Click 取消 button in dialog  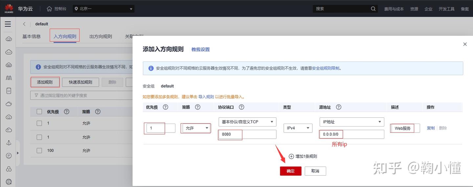click(x=315, y=171)
